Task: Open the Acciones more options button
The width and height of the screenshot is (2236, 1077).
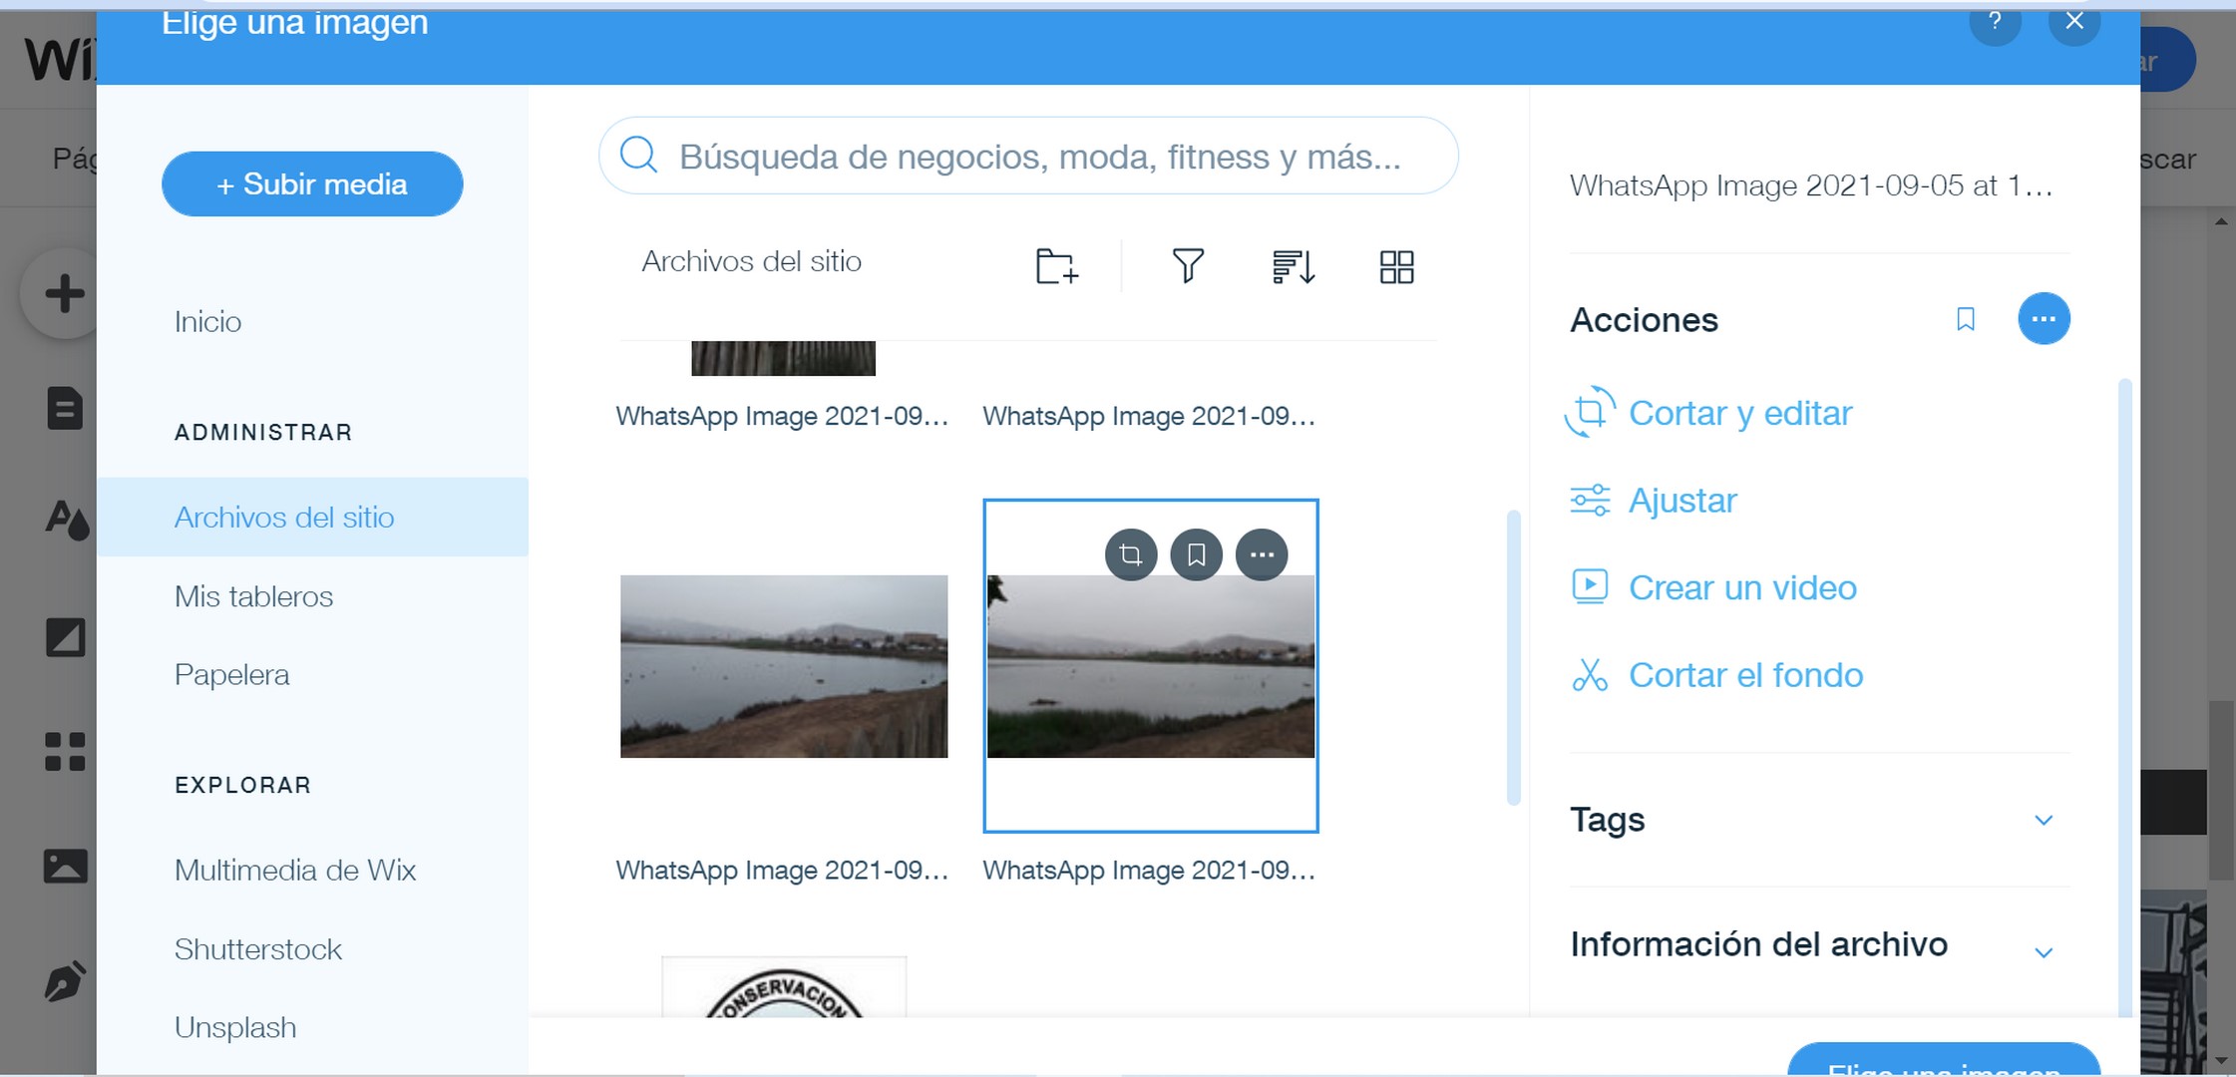Action: click(x=2044, y=319)
